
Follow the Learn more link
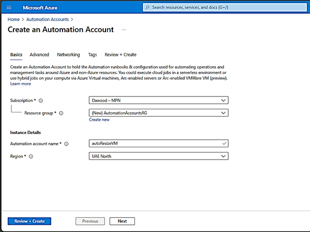21,84
